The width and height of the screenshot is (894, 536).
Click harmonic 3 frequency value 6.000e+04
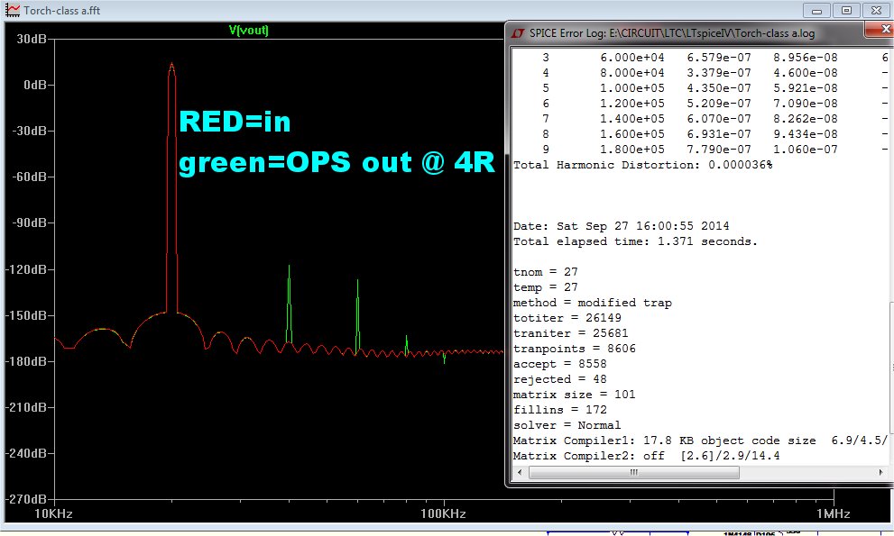click(631, 58)
